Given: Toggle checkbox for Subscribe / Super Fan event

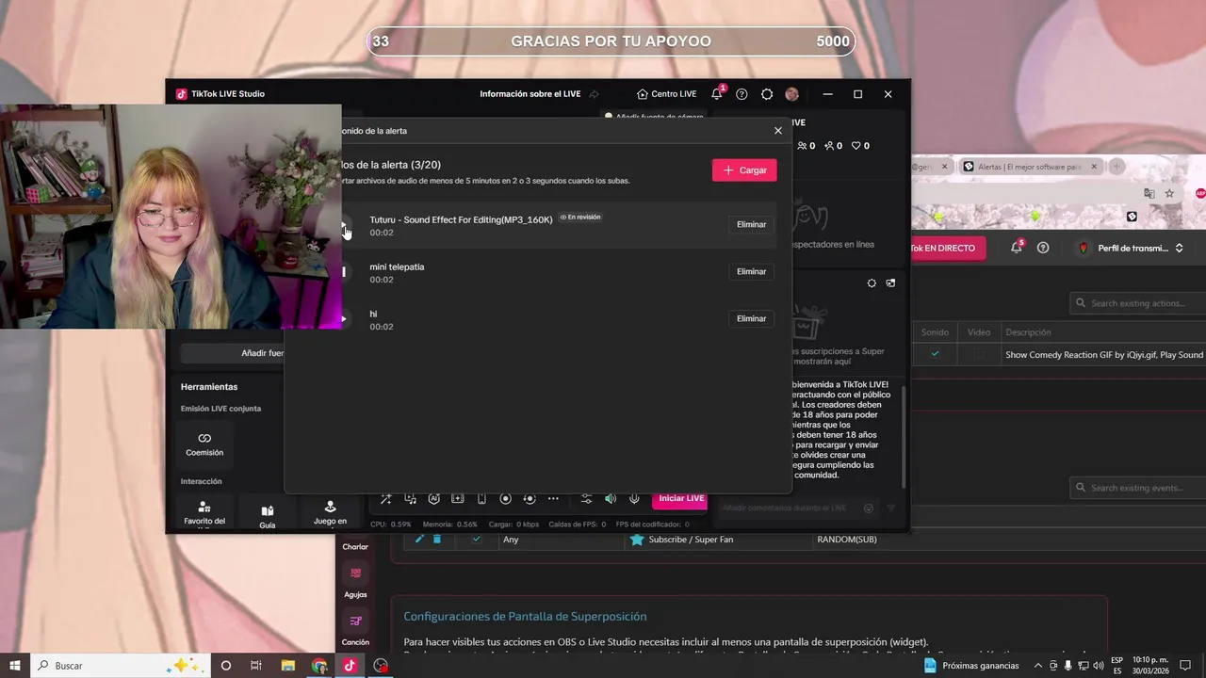Looking at the screenshot, I should (477, 540).
